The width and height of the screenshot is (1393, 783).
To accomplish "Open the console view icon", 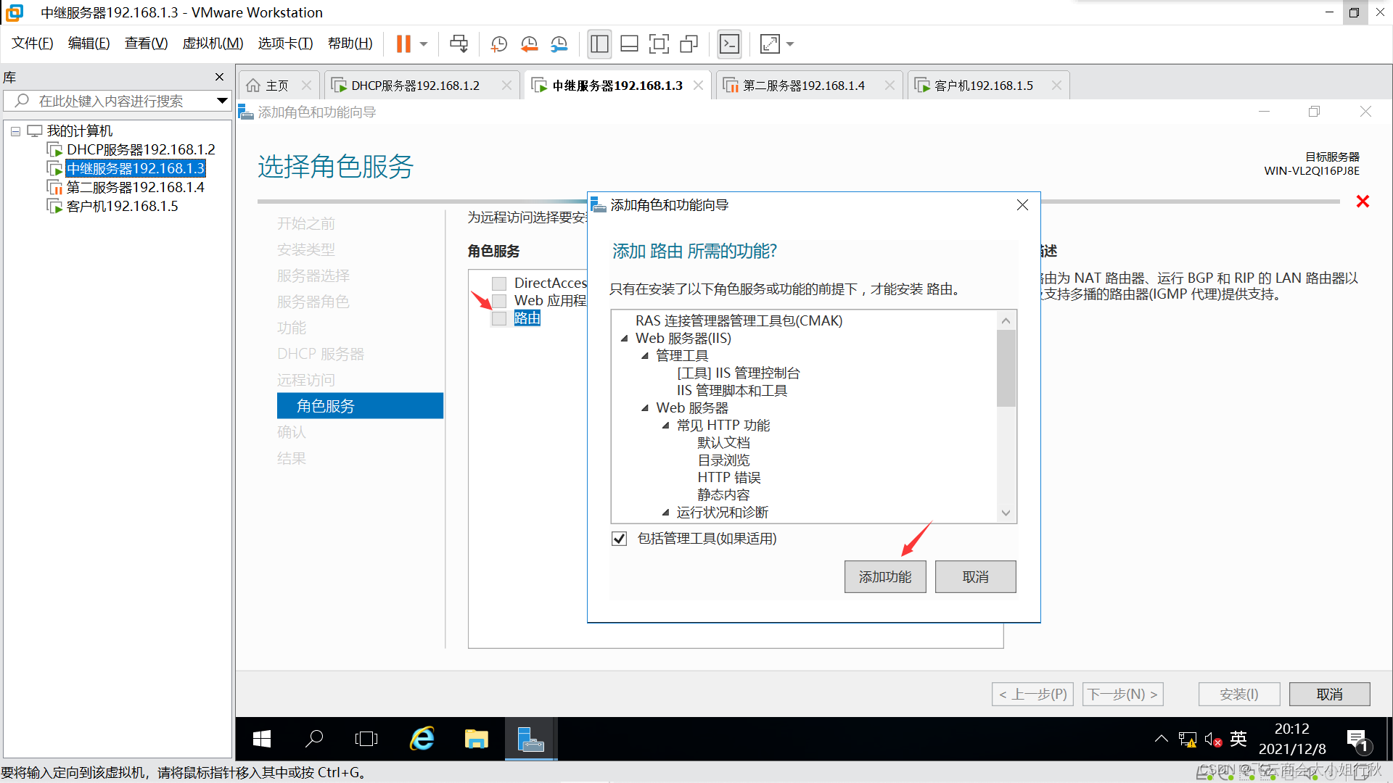I will click(x=729, y=44).
